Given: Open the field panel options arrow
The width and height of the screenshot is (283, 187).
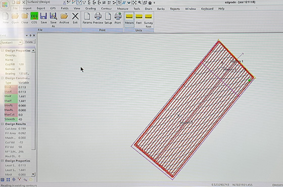Looking at the screenshot, I should click(x=27, y=35).
